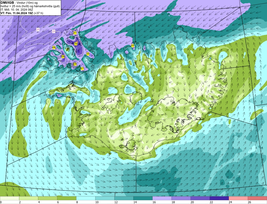The image size is (267, 204).
Task: Click the '(+37 h)' forecast offset text
Action: 38,13
